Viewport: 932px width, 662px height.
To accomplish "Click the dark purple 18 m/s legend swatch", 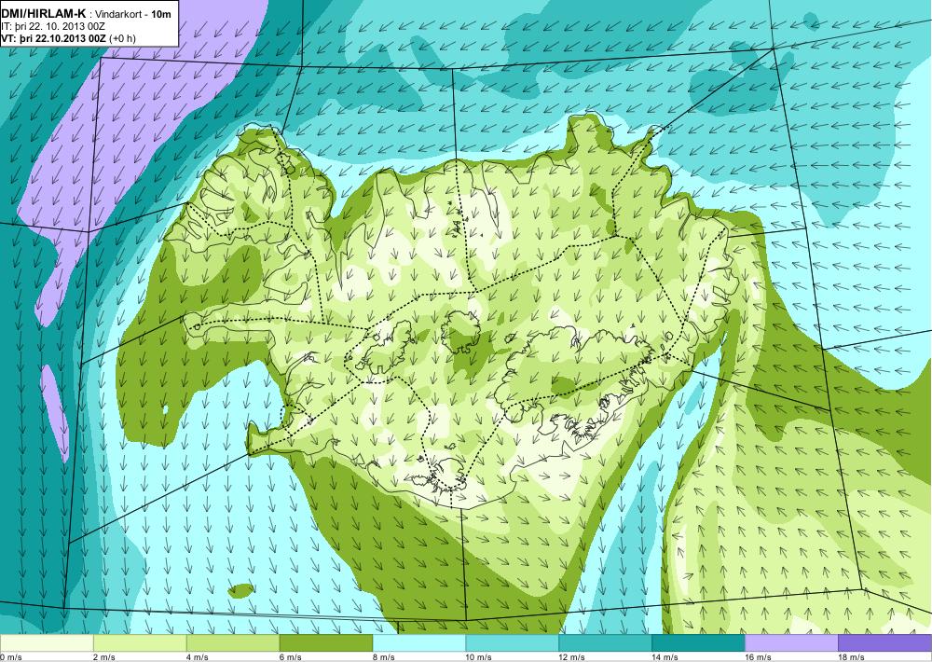I will point(885,643).
